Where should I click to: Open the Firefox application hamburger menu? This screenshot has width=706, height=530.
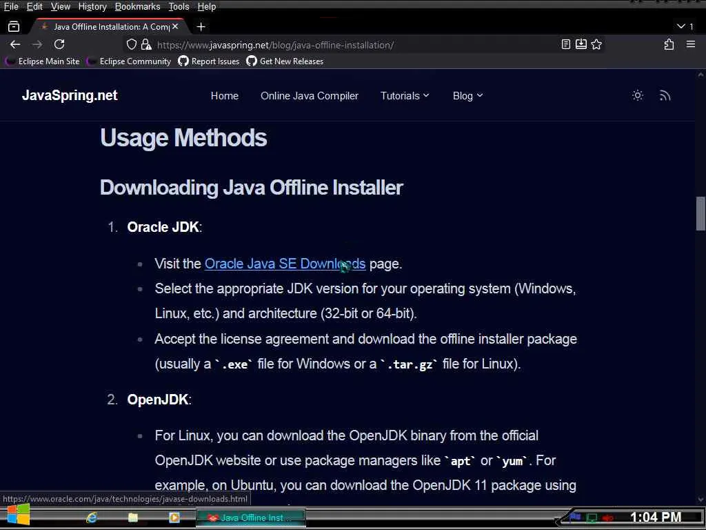point(691,44)
